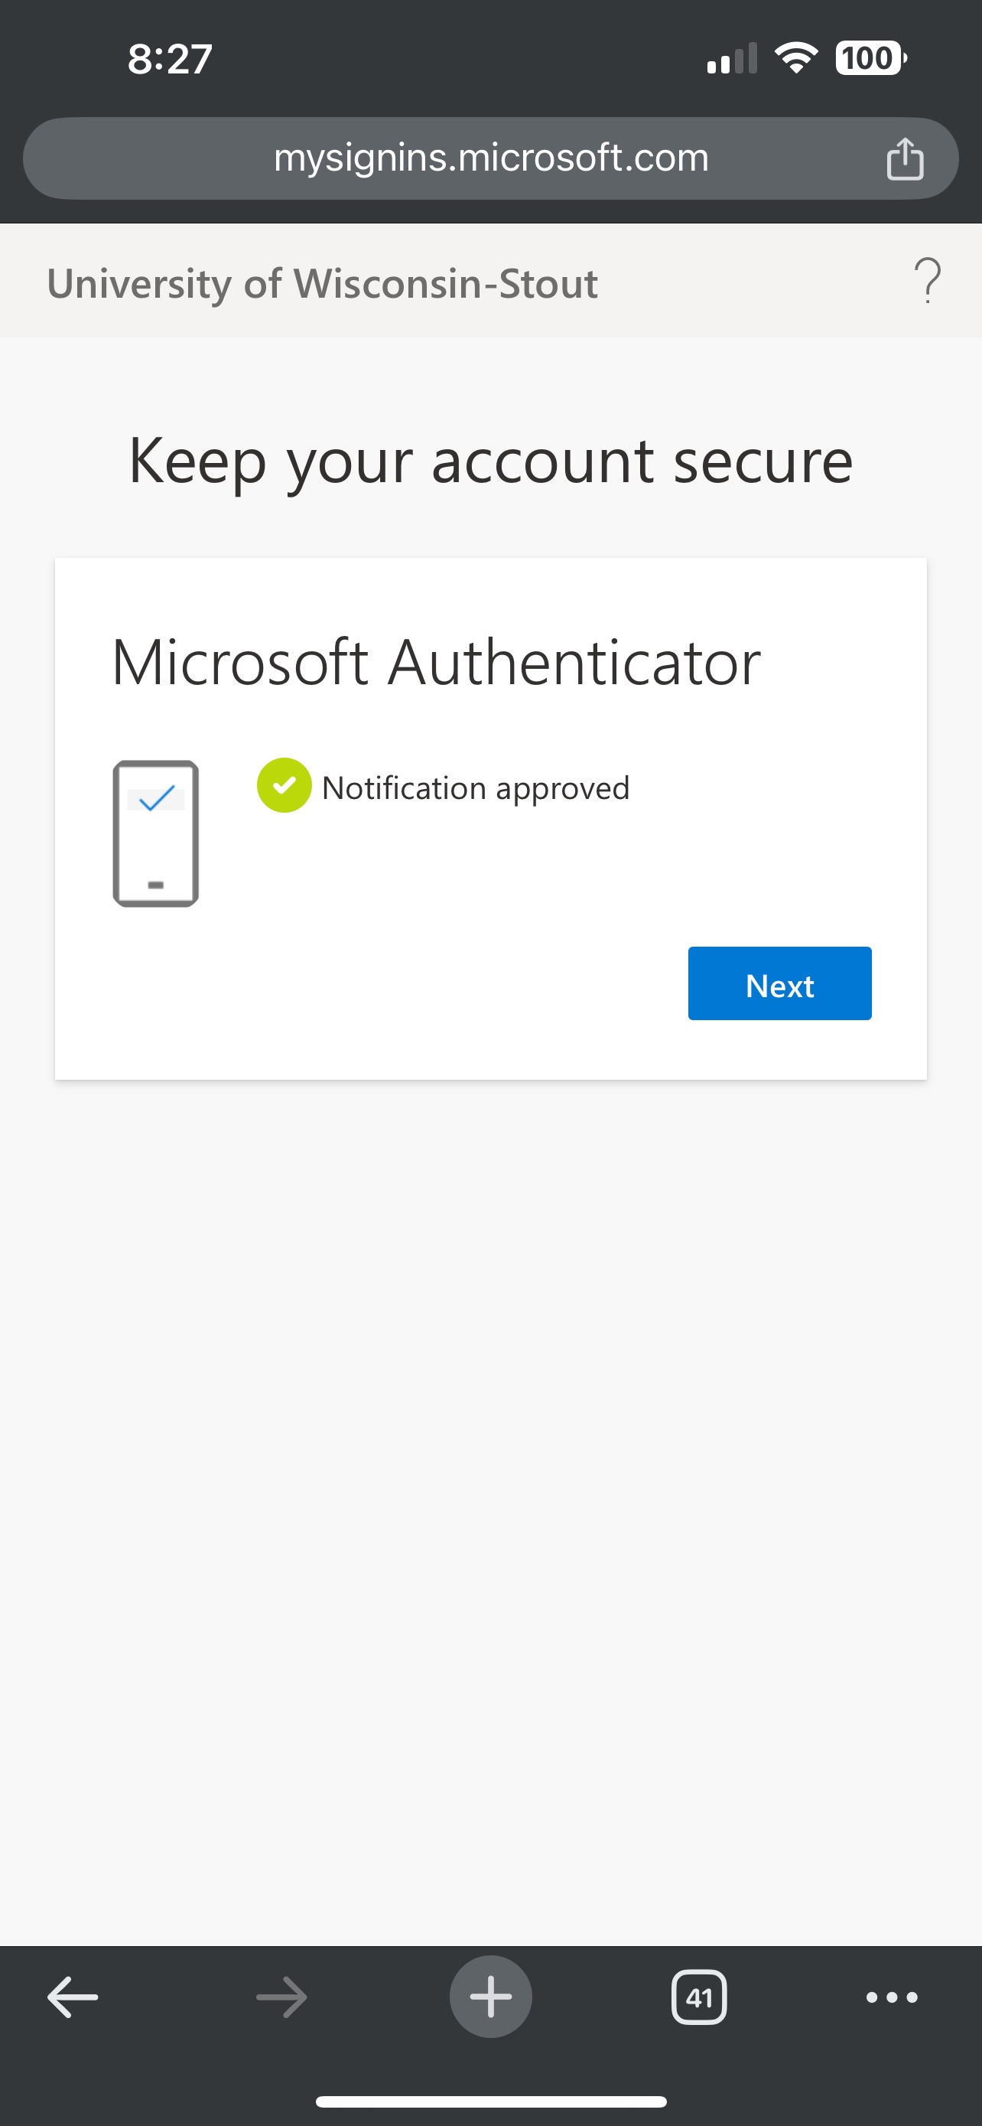This screenshot has width=982, height=2126.
Task: Tap the share icon in address bar
Action: pos(905,158)
